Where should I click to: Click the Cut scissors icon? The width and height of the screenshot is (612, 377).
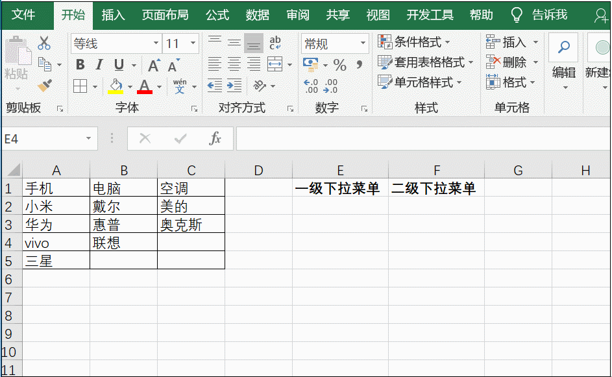(x=43, y=43)
